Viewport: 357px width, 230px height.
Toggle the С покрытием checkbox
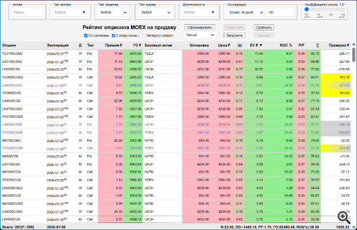point(113,36)
